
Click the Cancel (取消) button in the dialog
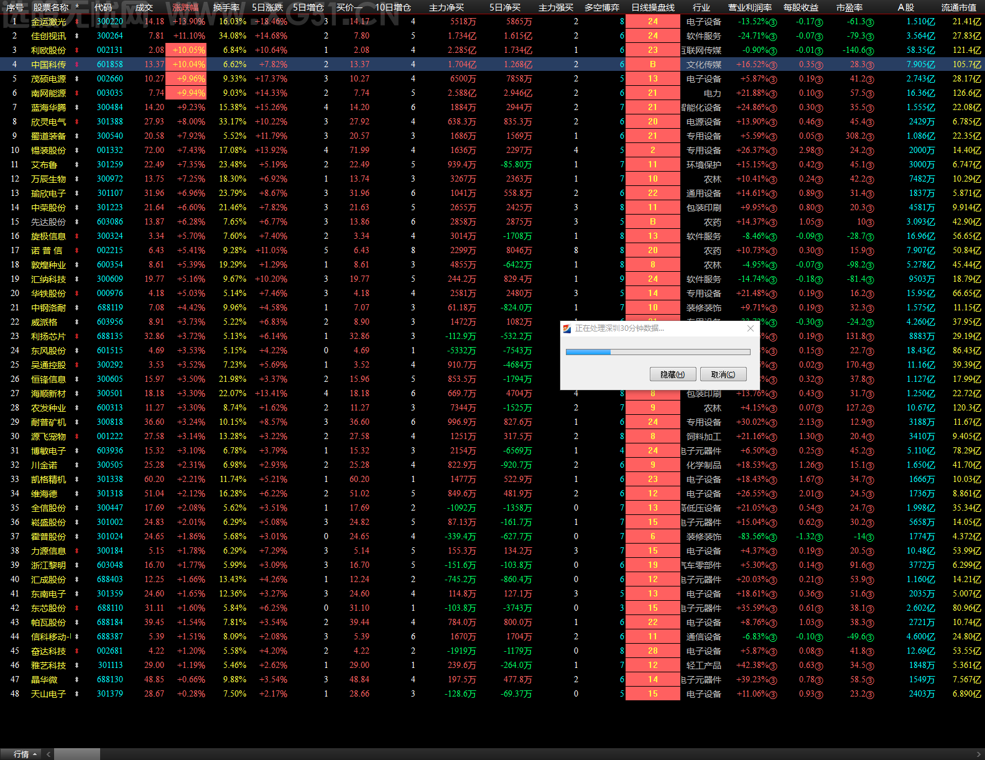[723, 374]
